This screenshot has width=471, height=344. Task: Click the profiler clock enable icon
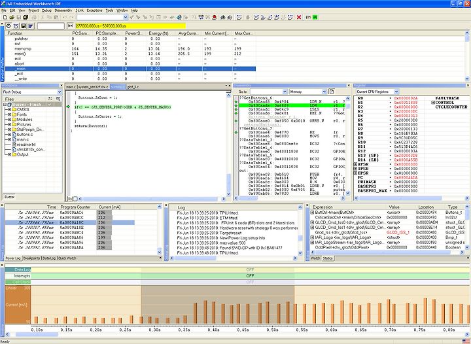coord(9,26)
